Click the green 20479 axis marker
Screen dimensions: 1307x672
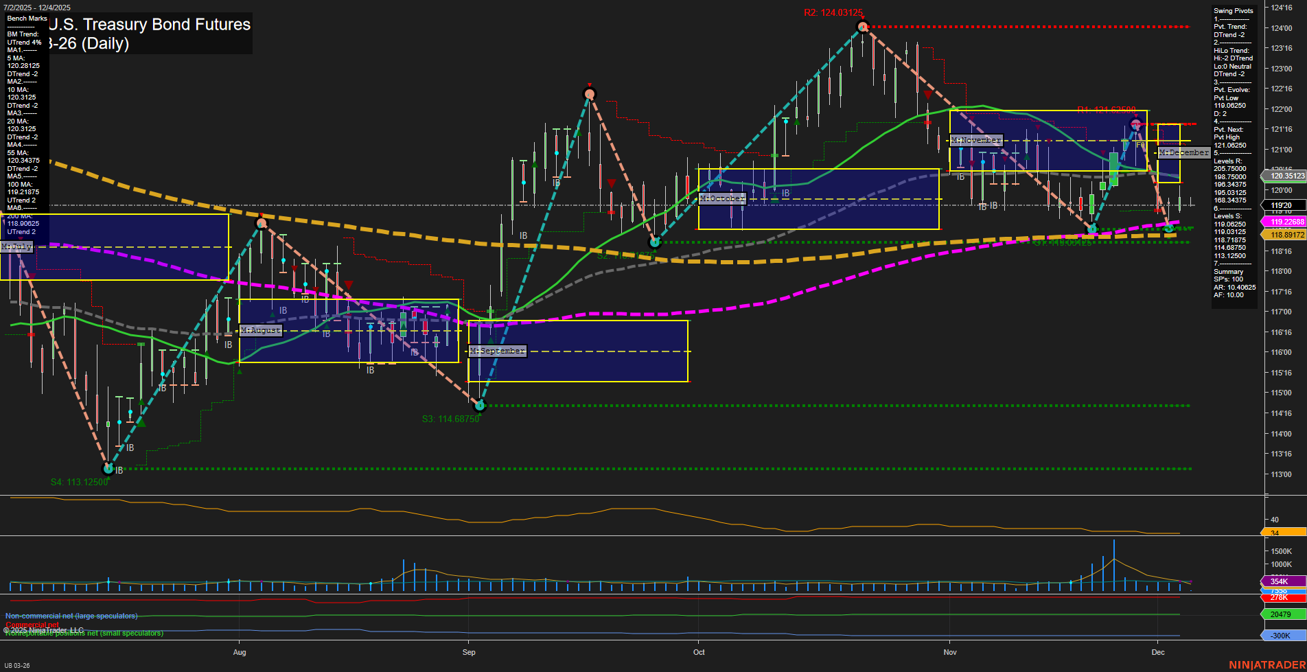[1282, 614]
